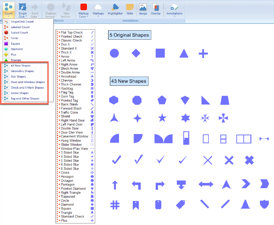Image resolution: width=274 pixels, height=225 pixels.
Task: Pick Casement Window list entry
Action: click(75, 136)
